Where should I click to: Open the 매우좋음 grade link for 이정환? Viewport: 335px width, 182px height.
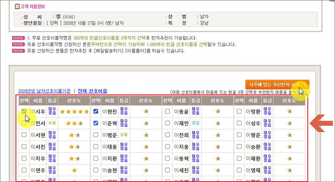click(x=268, y=112)
